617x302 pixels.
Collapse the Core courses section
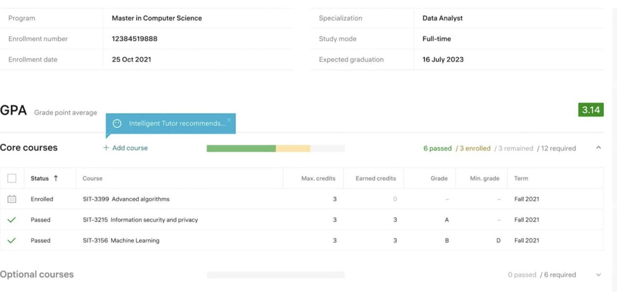598,147
